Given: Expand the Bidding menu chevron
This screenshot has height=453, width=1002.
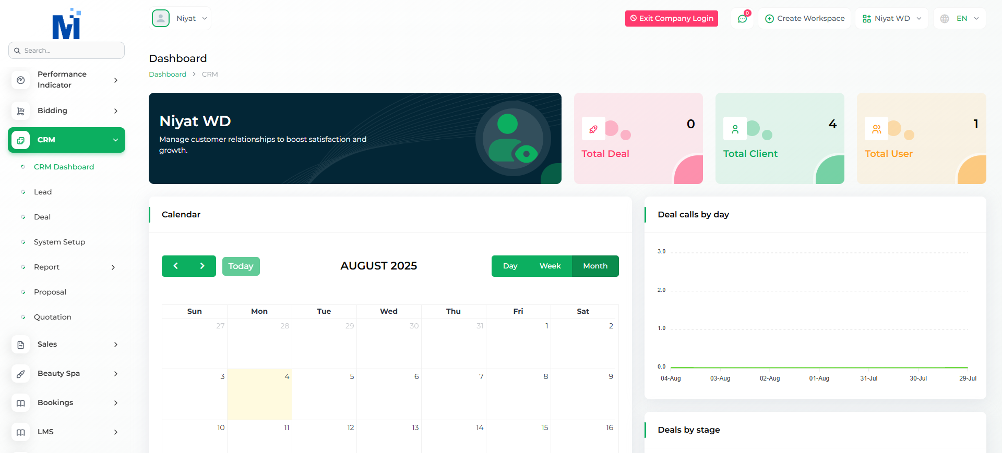Looking at the screenshot, I should (x=116, y=111).
